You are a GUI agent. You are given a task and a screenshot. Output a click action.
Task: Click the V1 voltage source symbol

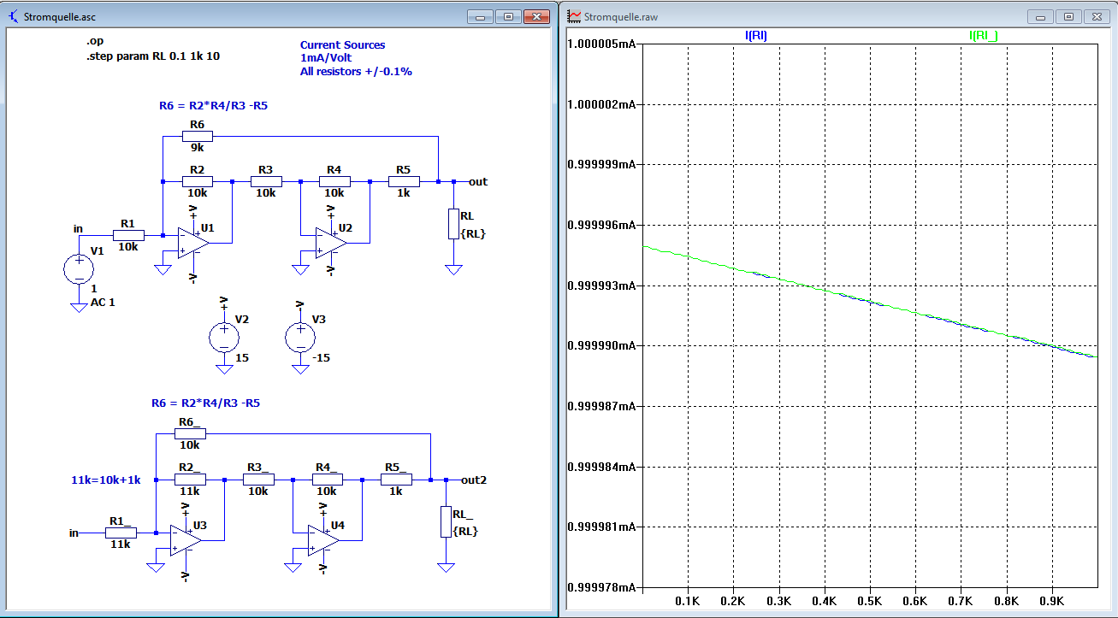point(79,269)
